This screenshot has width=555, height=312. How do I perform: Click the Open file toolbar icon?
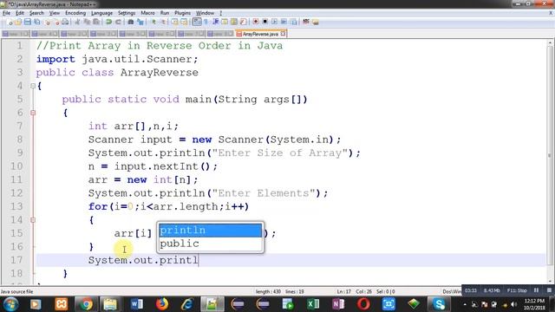point(17,22)
